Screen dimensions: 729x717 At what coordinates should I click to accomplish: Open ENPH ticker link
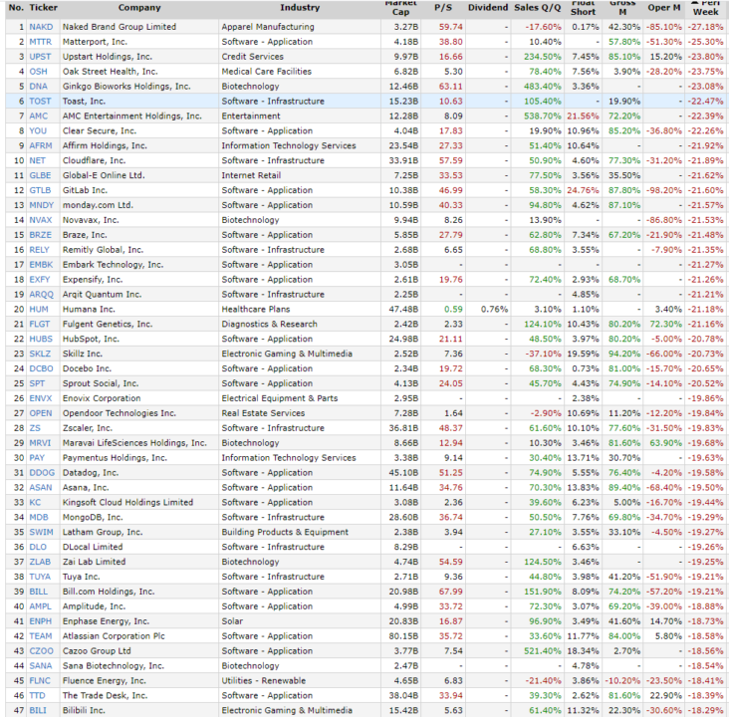tap(41, 622)
